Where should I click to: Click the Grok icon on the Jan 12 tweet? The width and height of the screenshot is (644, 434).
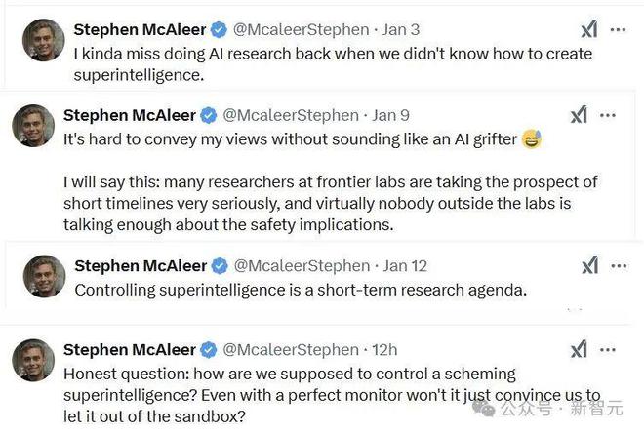coord(589,265)
